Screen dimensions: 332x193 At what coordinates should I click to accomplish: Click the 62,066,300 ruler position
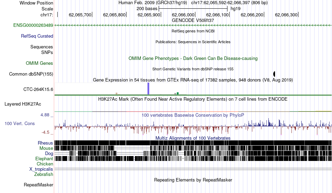(286, 15)
